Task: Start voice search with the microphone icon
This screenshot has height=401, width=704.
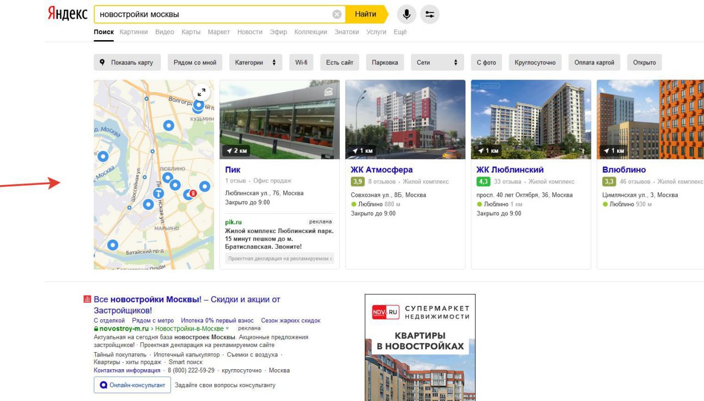Action: pyautogui.click(x=406, y=14)
